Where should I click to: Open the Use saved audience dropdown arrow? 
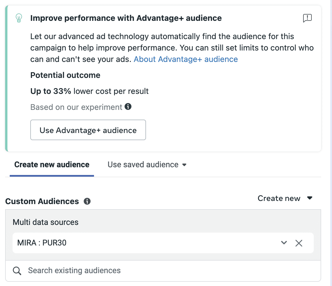coord(185,165)
